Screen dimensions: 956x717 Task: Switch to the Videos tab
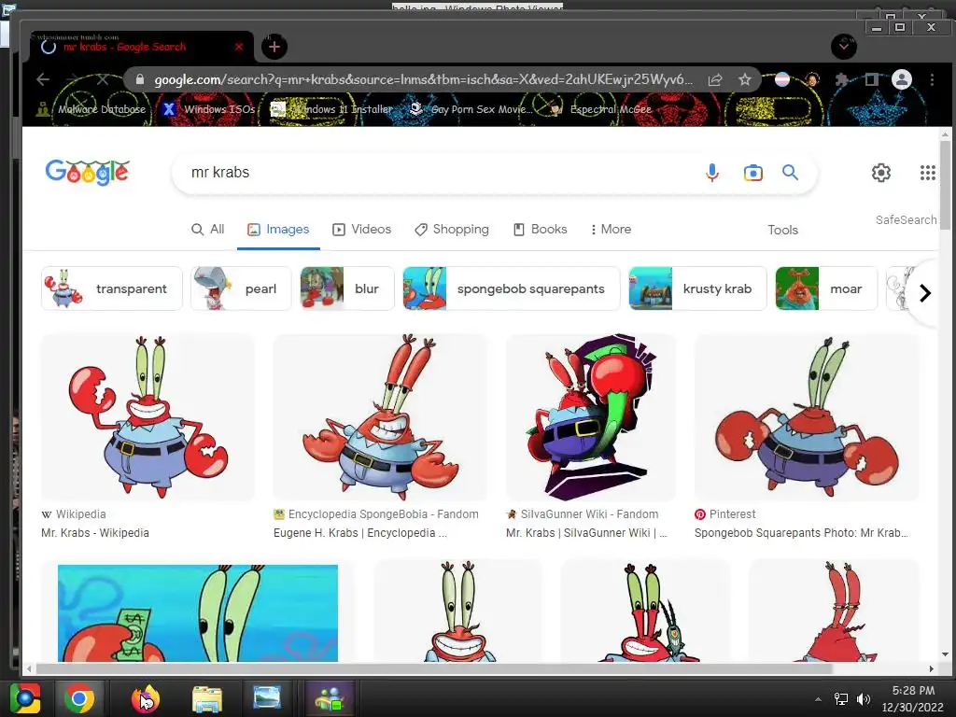coord(361,230)
